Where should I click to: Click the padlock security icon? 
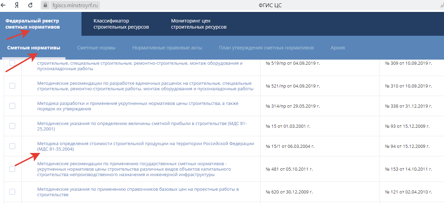pyautogui.click(x=45, y=5)
